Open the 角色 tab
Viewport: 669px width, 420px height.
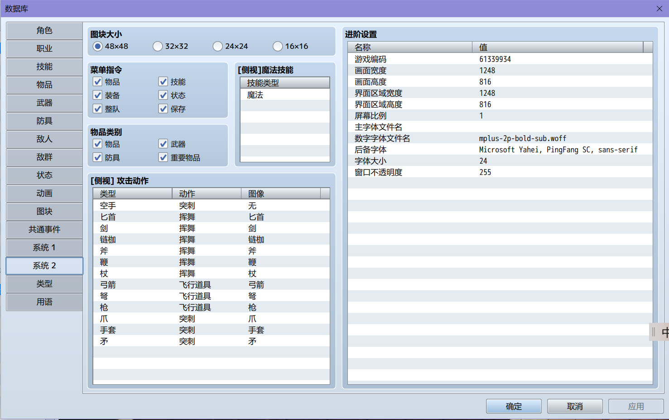[44, 31]
